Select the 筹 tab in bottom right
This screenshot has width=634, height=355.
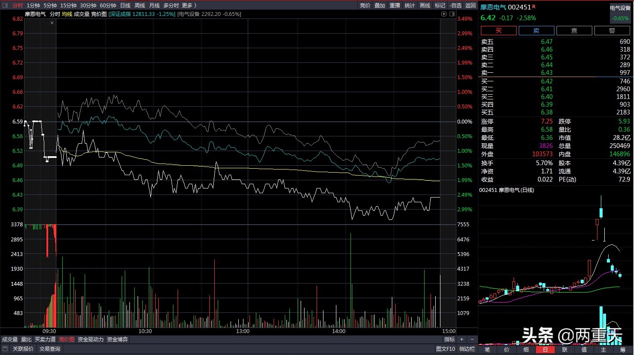tap(623, 349)
